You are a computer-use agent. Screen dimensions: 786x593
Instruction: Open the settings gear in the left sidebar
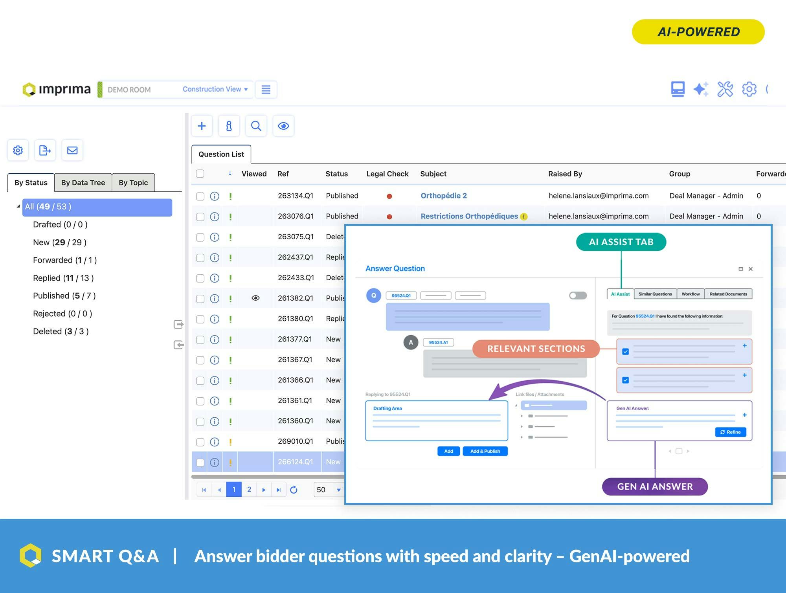coord(18,150)
